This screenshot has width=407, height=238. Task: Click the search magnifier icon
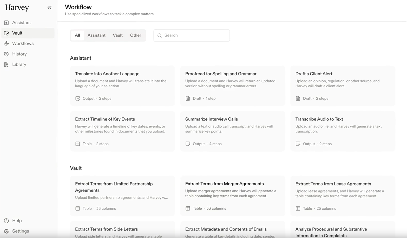(160, 35)
